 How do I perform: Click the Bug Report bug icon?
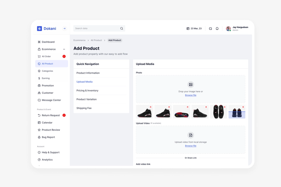[39, 137]
